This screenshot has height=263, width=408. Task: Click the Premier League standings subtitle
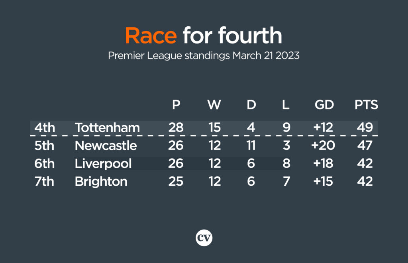pos(204,56)
